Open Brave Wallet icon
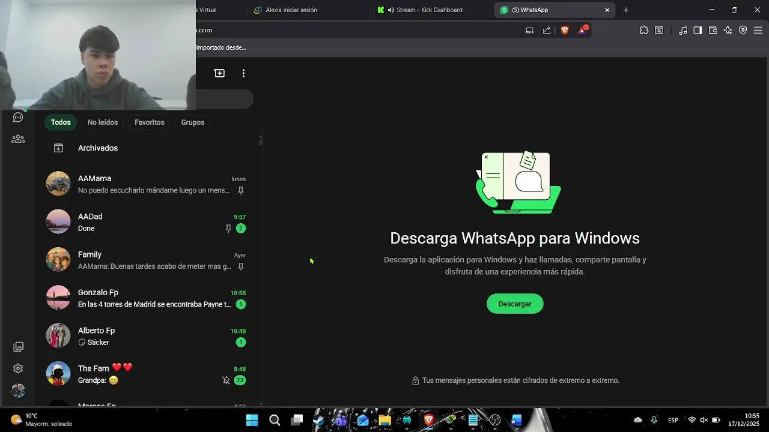Image resolution: width=769 pixels, height=432 pixels. 713,30
